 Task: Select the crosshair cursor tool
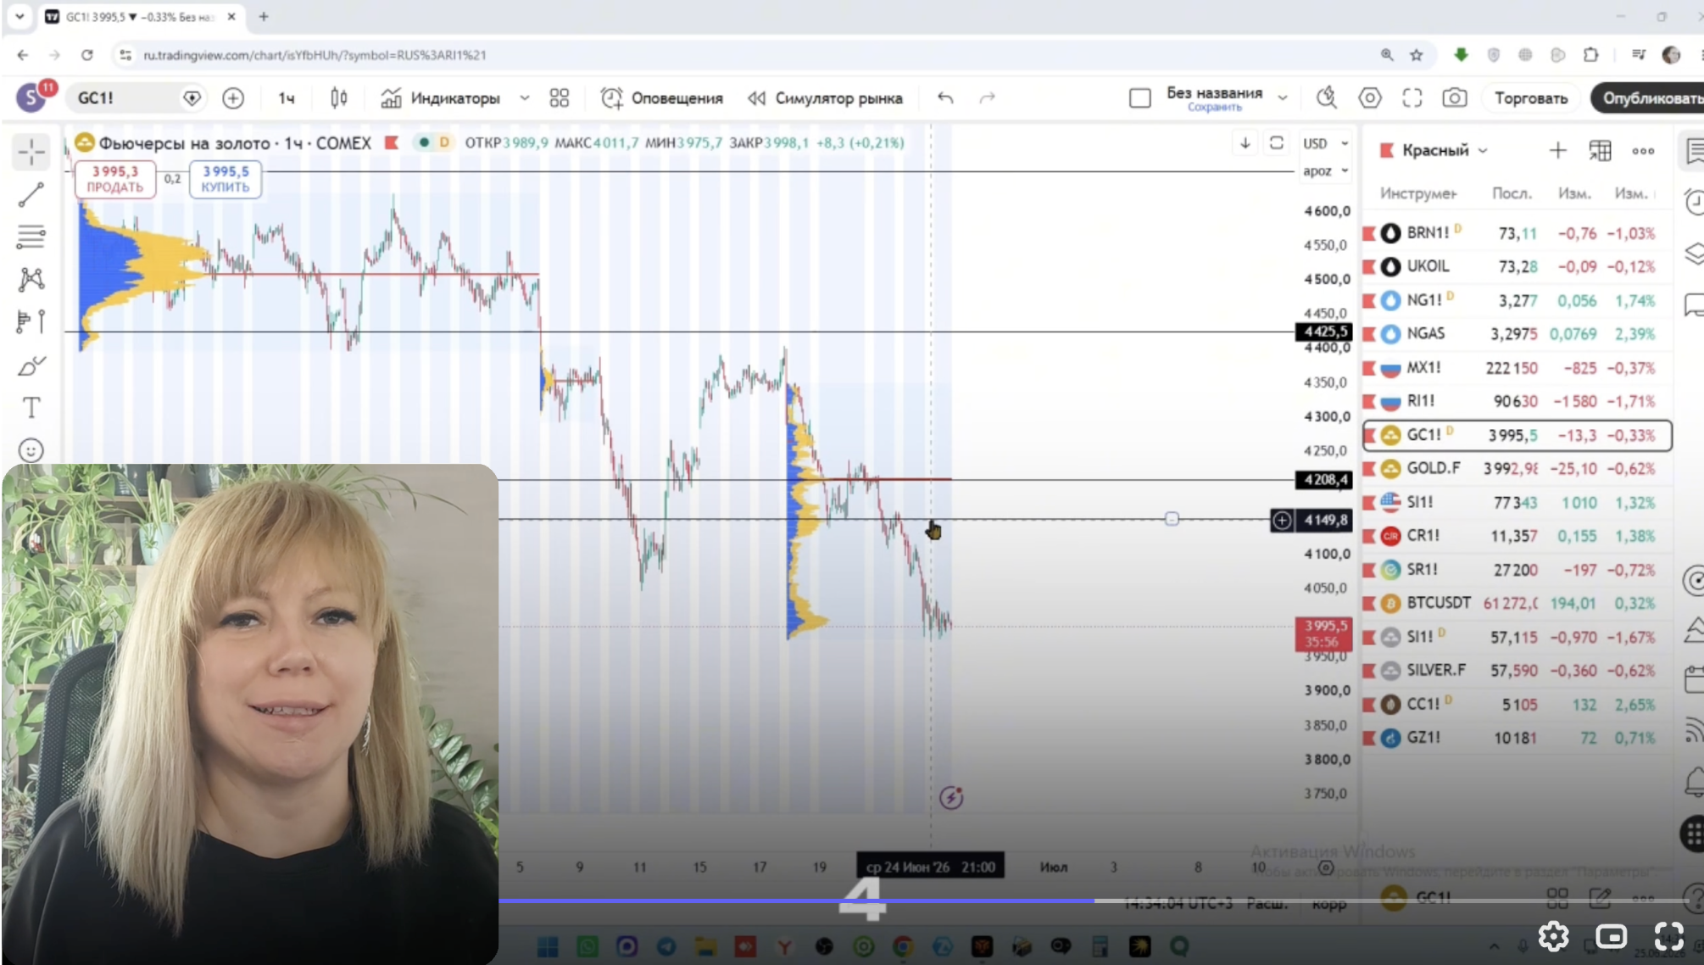31,152
